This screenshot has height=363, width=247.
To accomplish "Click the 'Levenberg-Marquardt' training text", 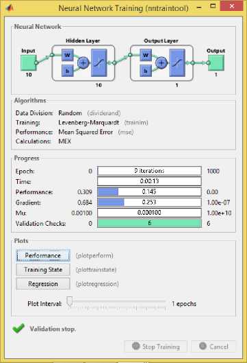I will [x=89, y=122].
